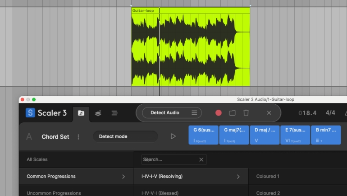Select I-IV-V-I (Blessed) progression
Viewport: 347px width, 196px height.
(191, 192)
